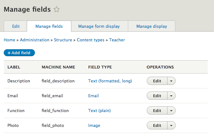Open operations dropdown arrow for Email field
The image size is (214, 137).
(x=171, y=96)
